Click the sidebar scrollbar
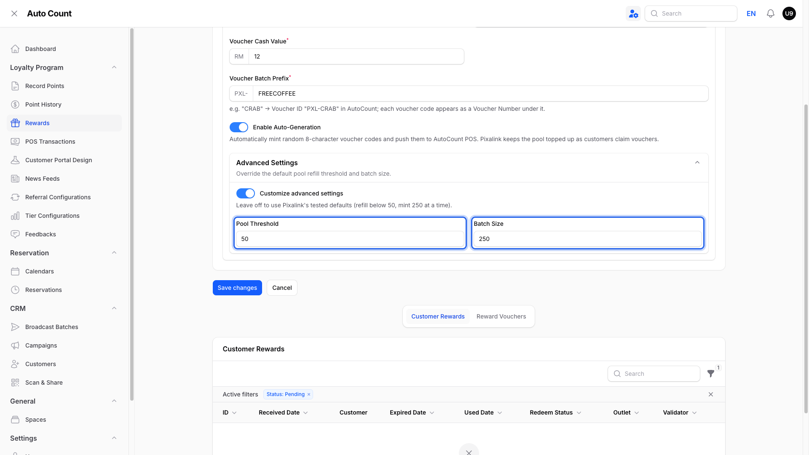The image size is (809, 455). pyautogui.click(x=132, y=214)
